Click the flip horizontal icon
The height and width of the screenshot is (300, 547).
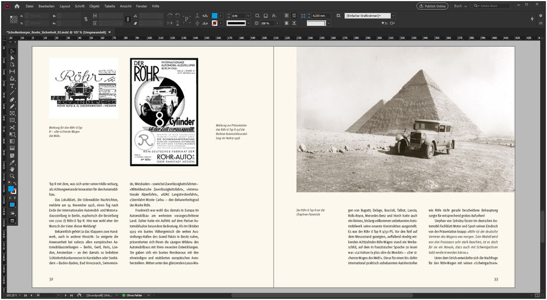(x=170, y=23)
